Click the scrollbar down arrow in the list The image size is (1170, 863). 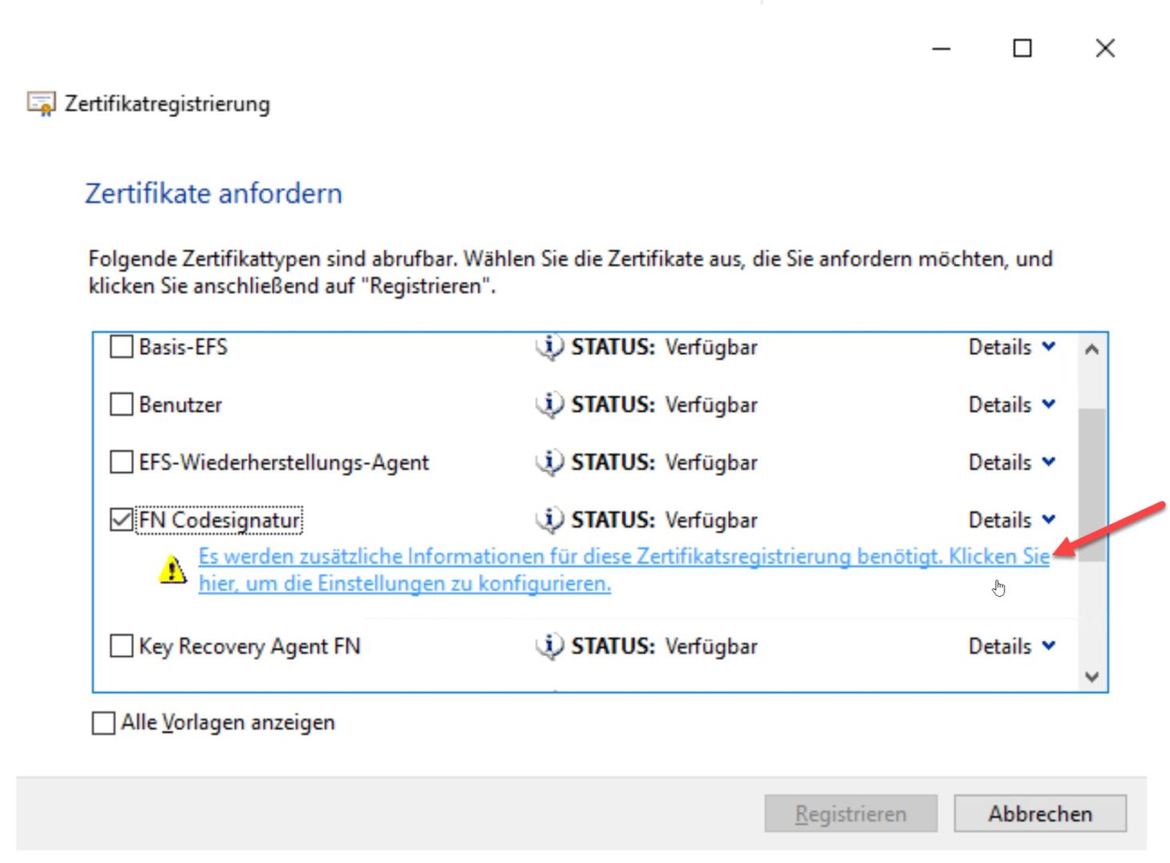[1092, 677]
